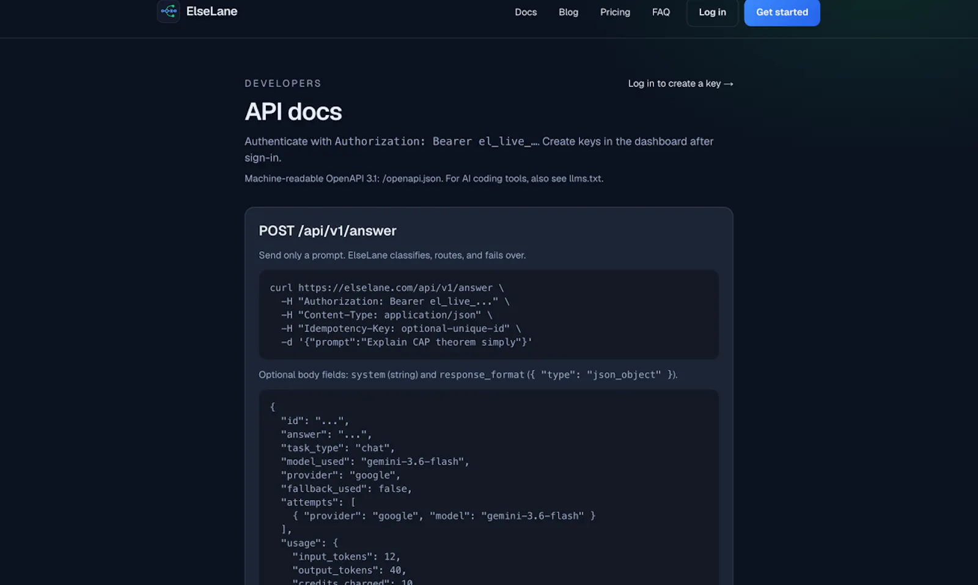978x585 pixels.
Task: Select the Idempotency-Key header line
Action: (x=401, y=328)
